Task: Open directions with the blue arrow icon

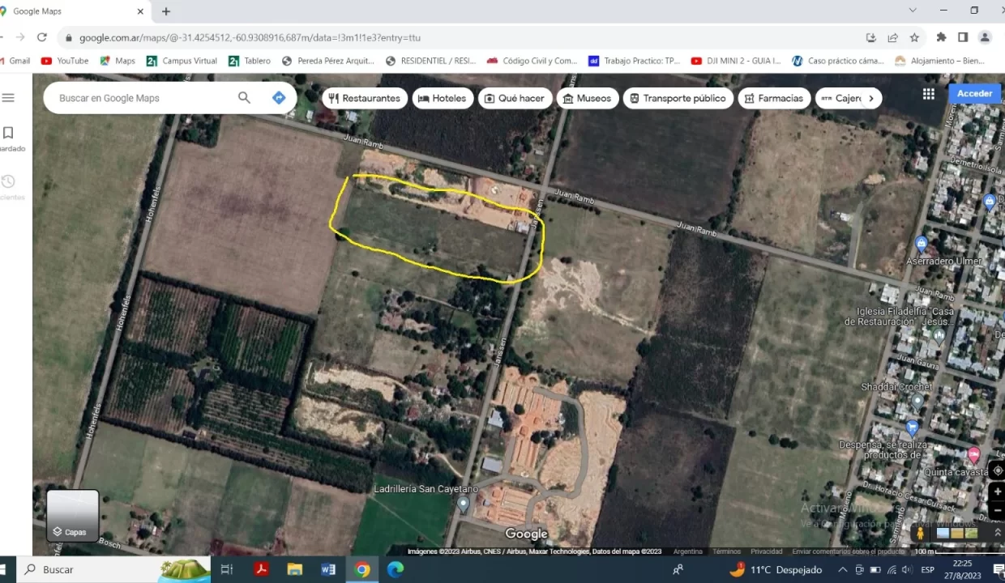Action: pyautogui.click(x=279, y=98)
